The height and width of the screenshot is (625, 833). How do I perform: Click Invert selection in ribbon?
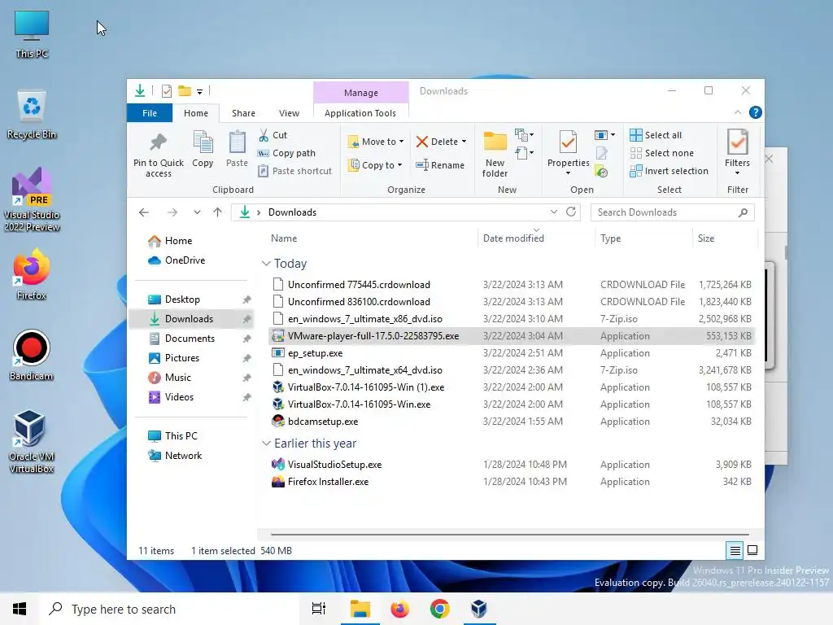coord(669,171)
